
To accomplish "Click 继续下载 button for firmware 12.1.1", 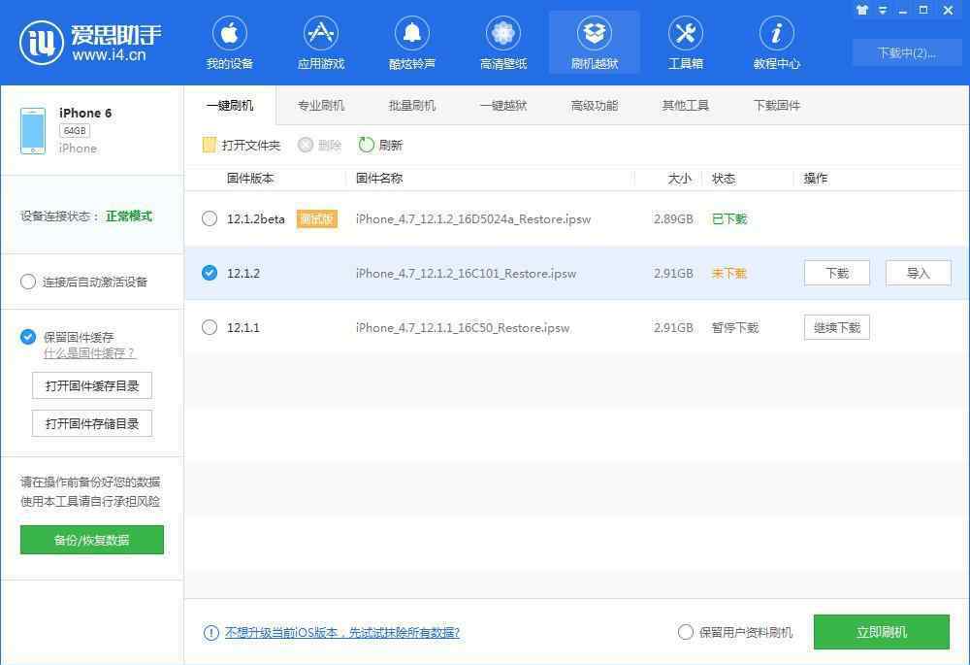I will point(837,327).
